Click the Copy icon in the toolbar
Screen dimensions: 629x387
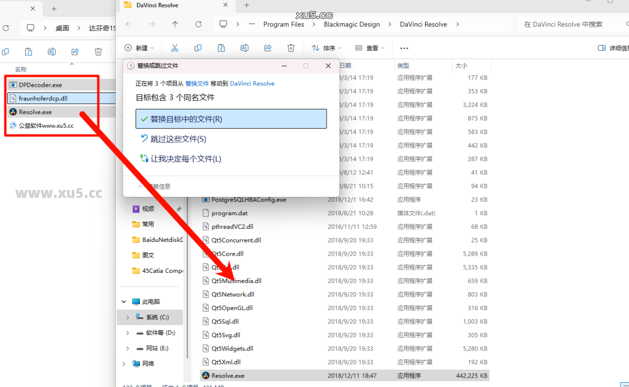(198, 48)
